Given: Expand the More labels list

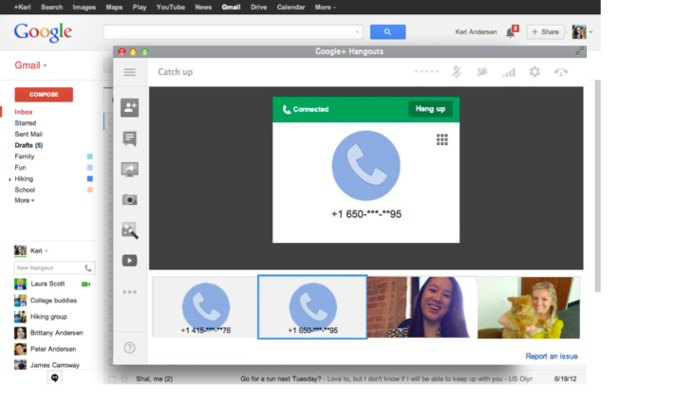Looking at the screenshot, I should point(25,200).
